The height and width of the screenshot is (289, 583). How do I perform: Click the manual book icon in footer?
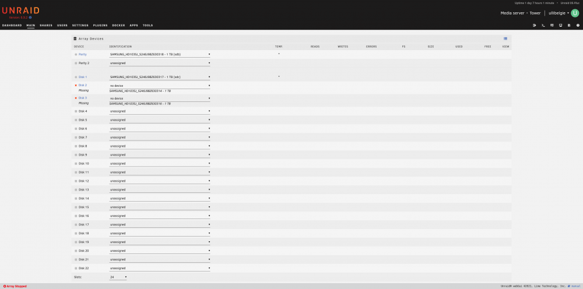pyautogui.click(x=569, y=287)
